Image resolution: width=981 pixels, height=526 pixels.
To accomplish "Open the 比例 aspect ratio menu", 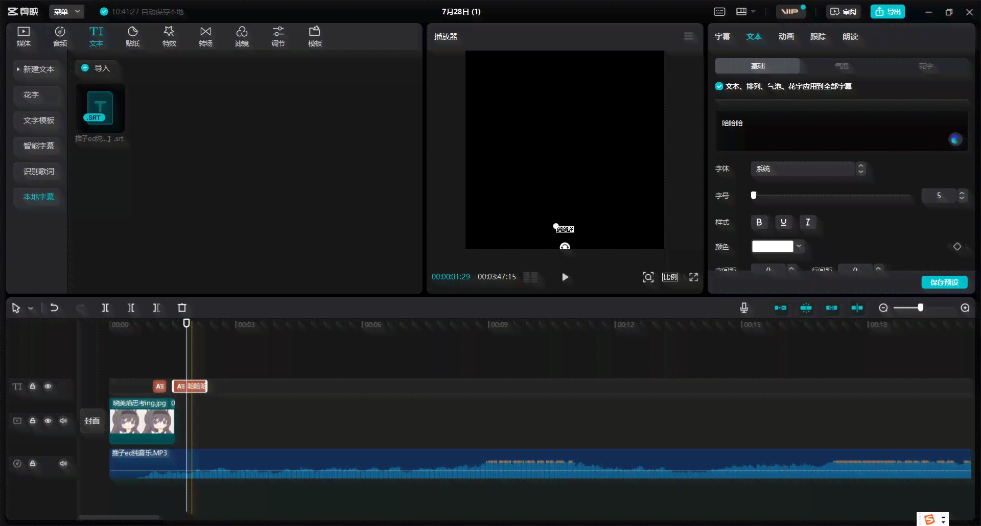I will pos(670,277).
